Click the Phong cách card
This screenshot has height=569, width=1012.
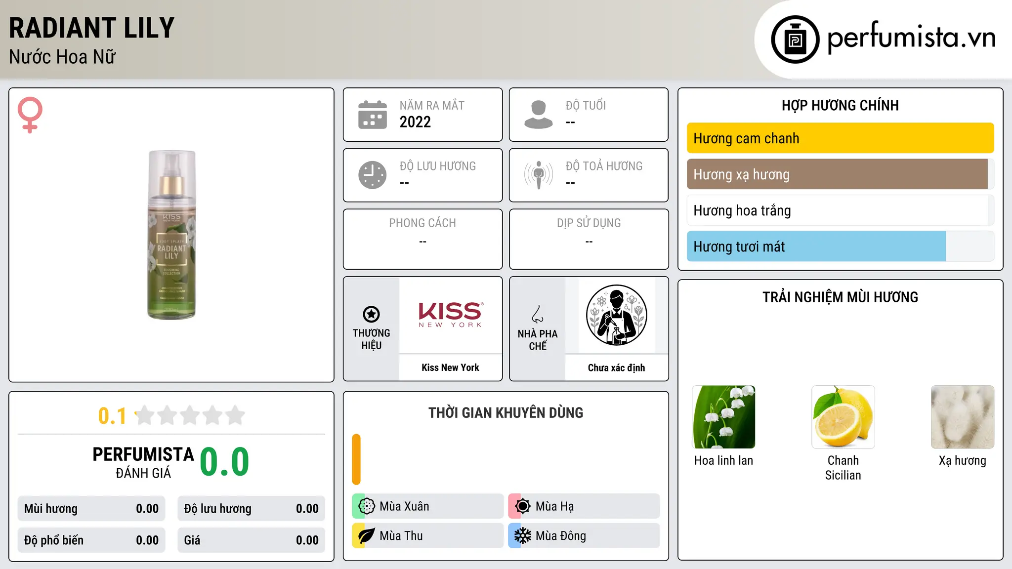(422, 239)
